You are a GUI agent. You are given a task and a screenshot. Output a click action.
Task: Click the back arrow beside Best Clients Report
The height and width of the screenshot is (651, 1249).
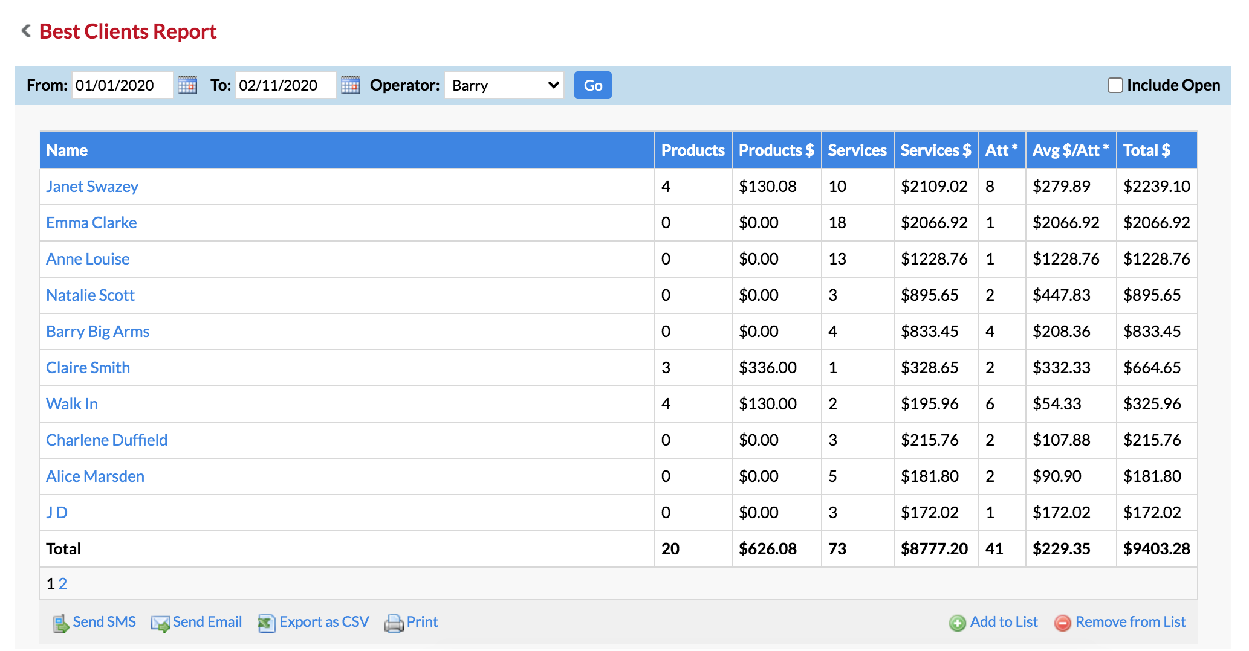point(26,31)
